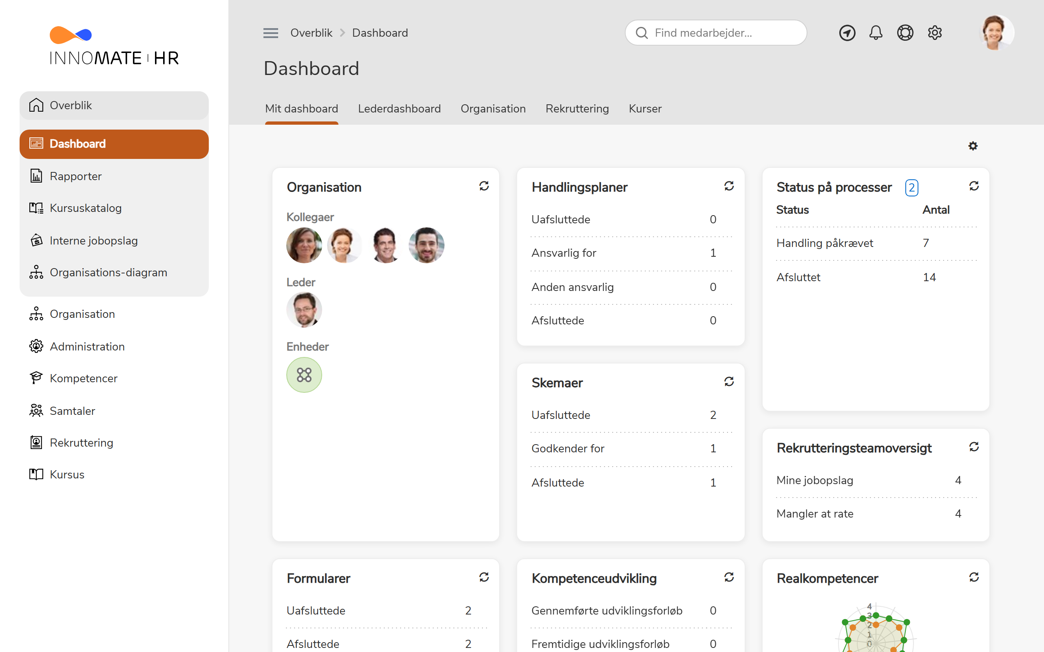The width and height of the screenshot is (1044, 652).
Task: Click the blue badge next to Status på processer
Action: tap(911, 187)
